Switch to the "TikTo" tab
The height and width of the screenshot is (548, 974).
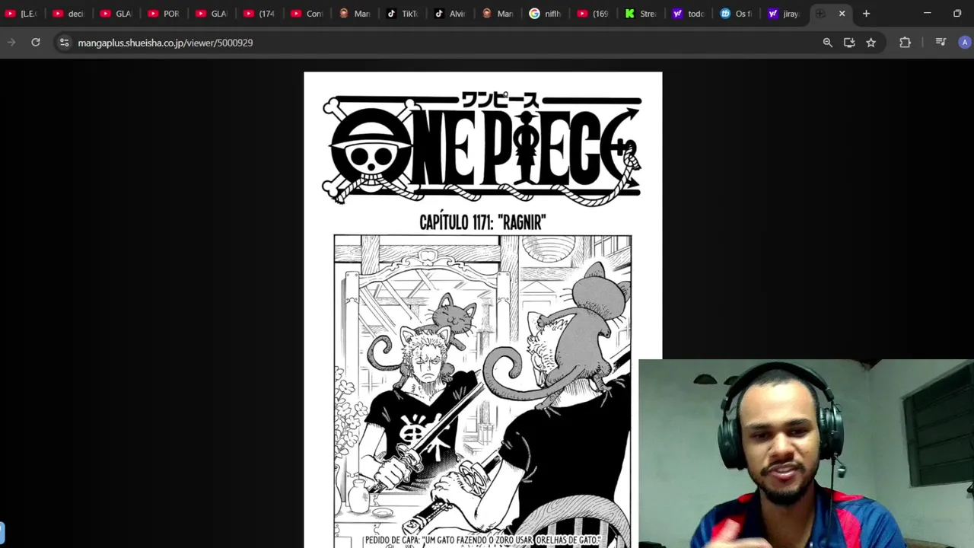pos(403,14)
